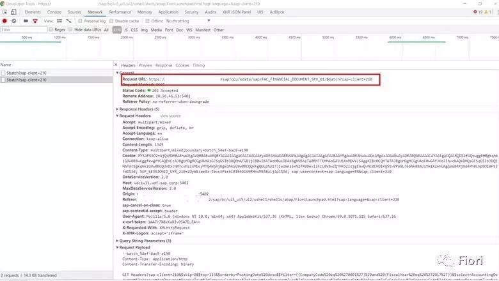Filter requests by WS type

tap(189, 30)
